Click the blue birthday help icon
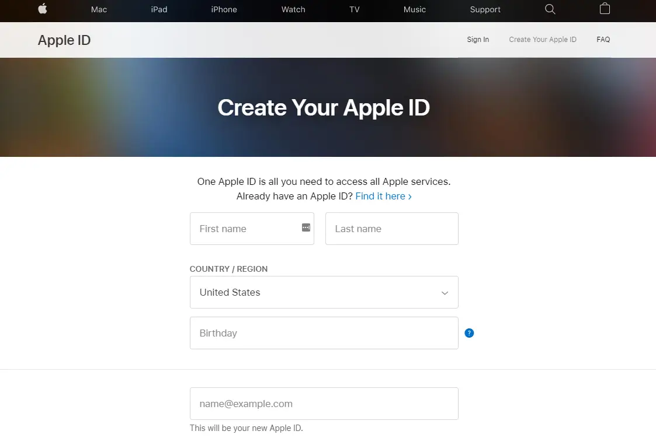Screen dimensions: 656x438 pyautogui.click(x=469, y=333)
